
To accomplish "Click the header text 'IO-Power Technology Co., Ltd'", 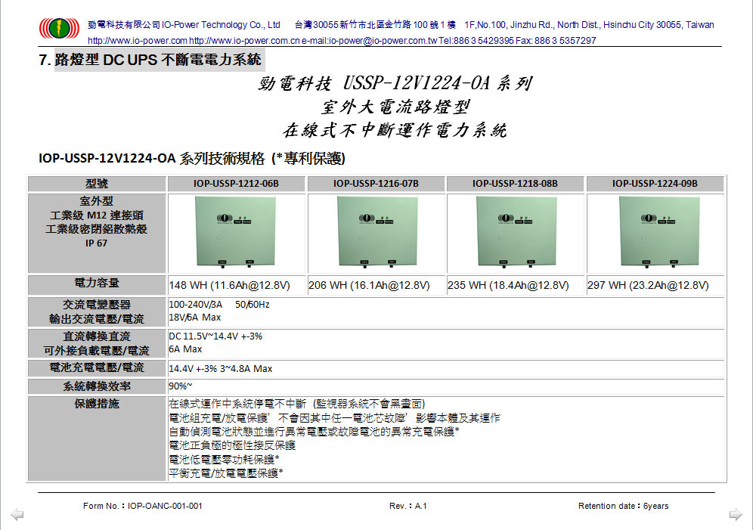I will [x=221, y=25].
